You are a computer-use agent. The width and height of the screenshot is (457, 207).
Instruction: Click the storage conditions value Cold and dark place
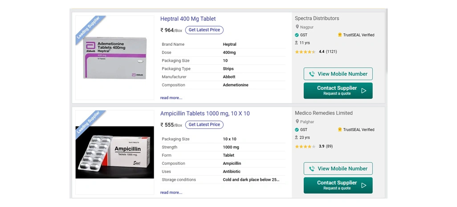[x=251, y=179]
